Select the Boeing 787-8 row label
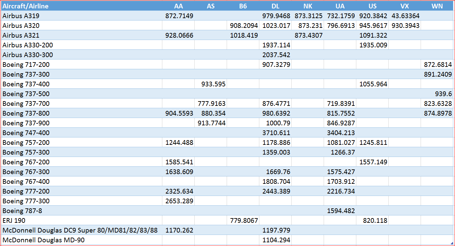 [x=20, y=210]
